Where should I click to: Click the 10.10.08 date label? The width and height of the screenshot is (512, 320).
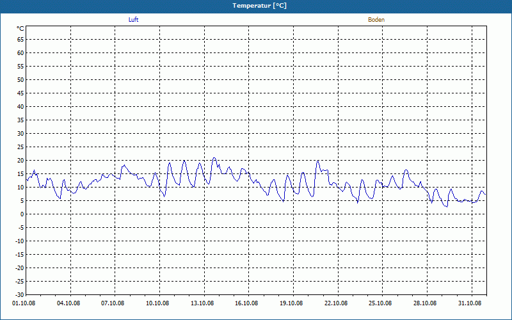click(x=157, y=303)
